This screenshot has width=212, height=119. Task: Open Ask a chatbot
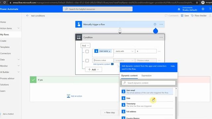click(x=8, y=114)
